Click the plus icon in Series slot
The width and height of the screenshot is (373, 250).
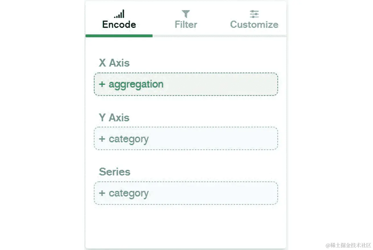coord(102,193)
